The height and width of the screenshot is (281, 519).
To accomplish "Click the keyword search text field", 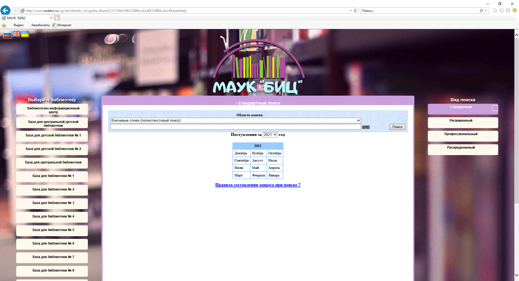I will 235,127.
